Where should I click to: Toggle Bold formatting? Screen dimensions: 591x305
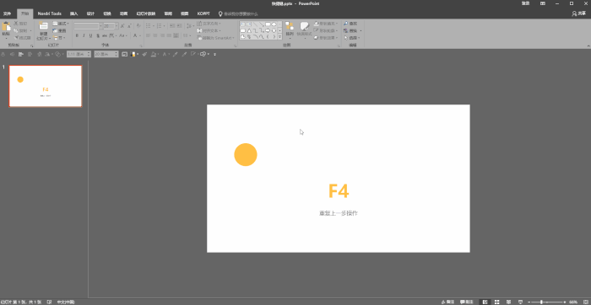77,35
